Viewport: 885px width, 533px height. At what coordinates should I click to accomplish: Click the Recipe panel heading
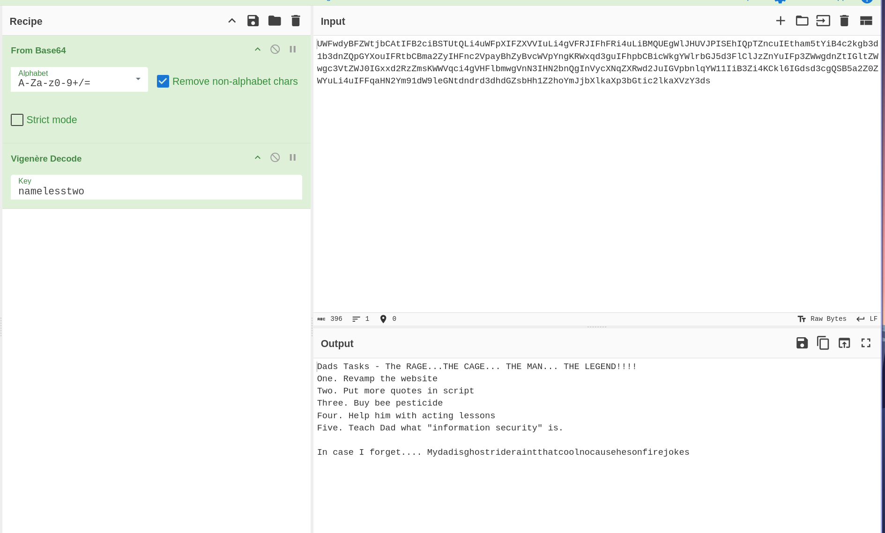[x=26, y=22]
